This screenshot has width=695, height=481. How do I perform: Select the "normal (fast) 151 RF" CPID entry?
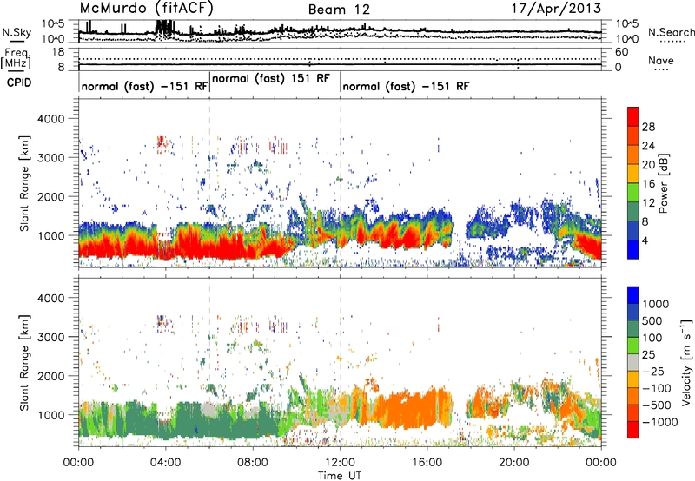click(271, 78)
